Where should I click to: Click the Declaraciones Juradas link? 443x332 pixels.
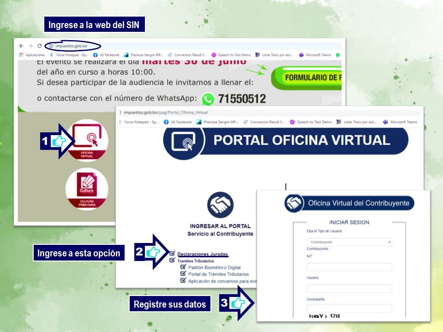(x=203, y=254)
